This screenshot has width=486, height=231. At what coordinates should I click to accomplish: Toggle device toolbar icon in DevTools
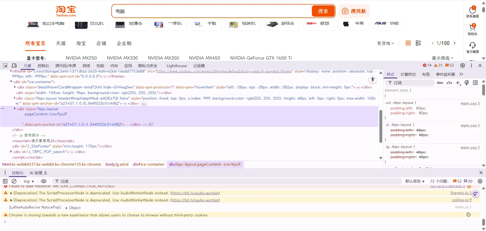pyautogui.click(x=14, y=66)
